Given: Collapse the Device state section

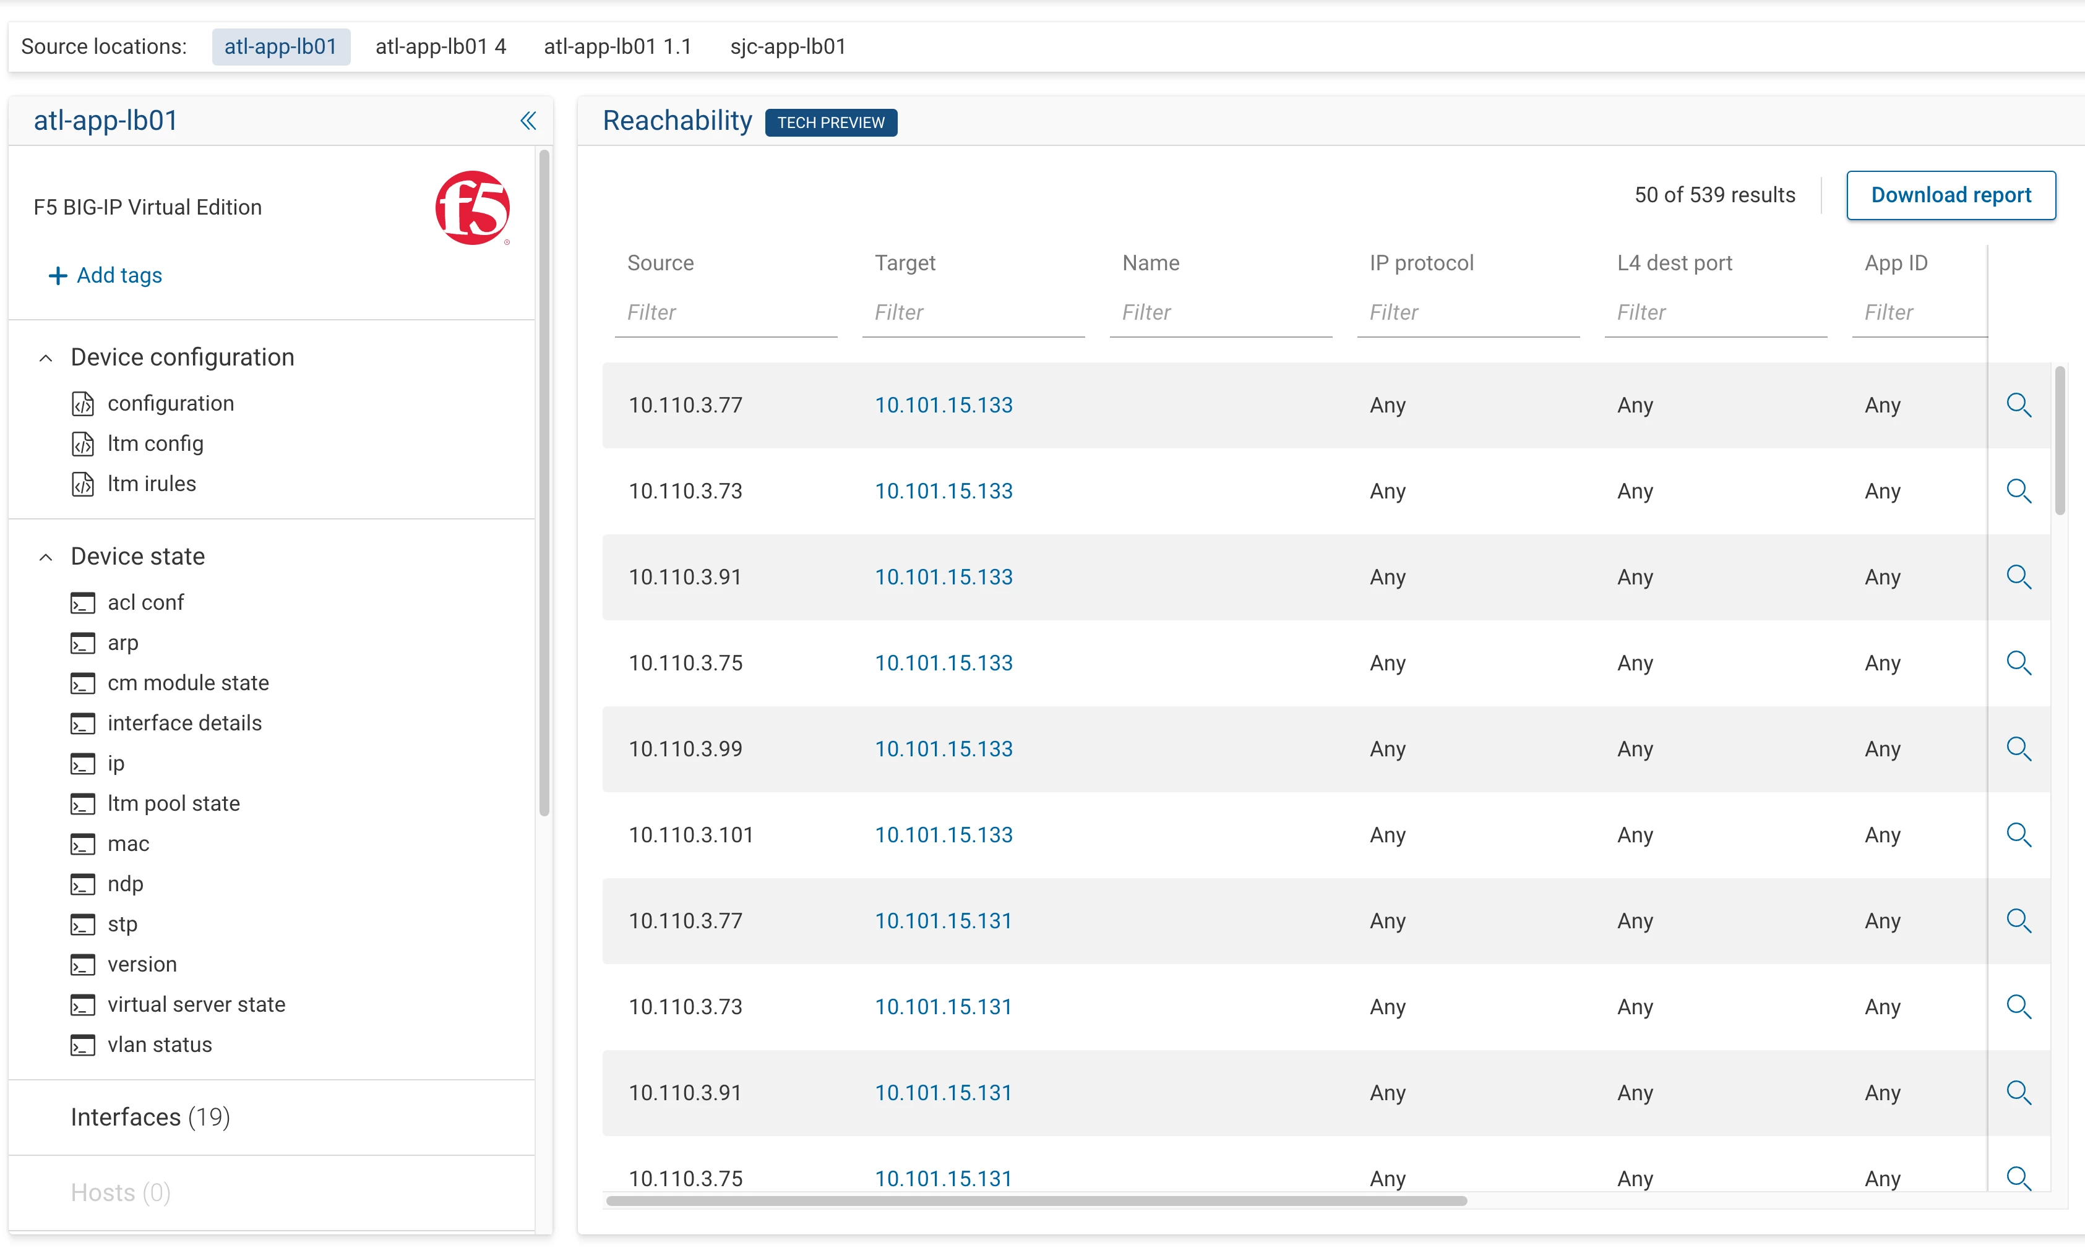Looking at the screenshot, I should 46,557.
